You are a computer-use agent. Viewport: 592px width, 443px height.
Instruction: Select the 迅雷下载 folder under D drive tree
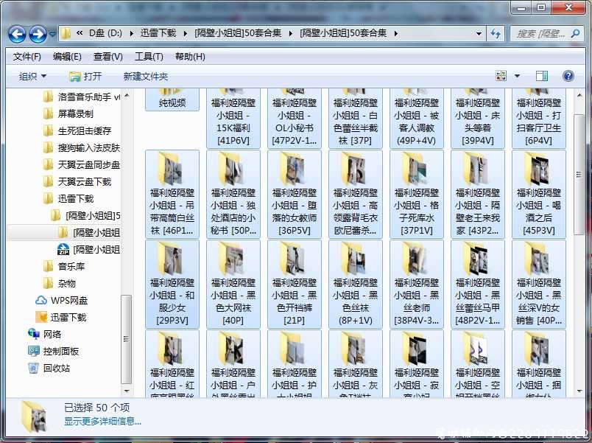(68, 199)
